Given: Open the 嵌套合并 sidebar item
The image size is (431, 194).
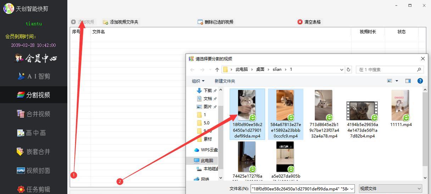Looking at the screenshot, I should click(x=34, y=151).
